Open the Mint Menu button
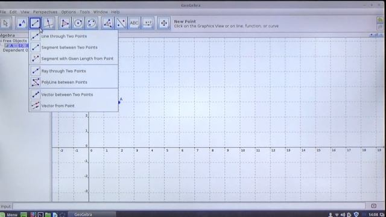 click(x=9, y=215)
